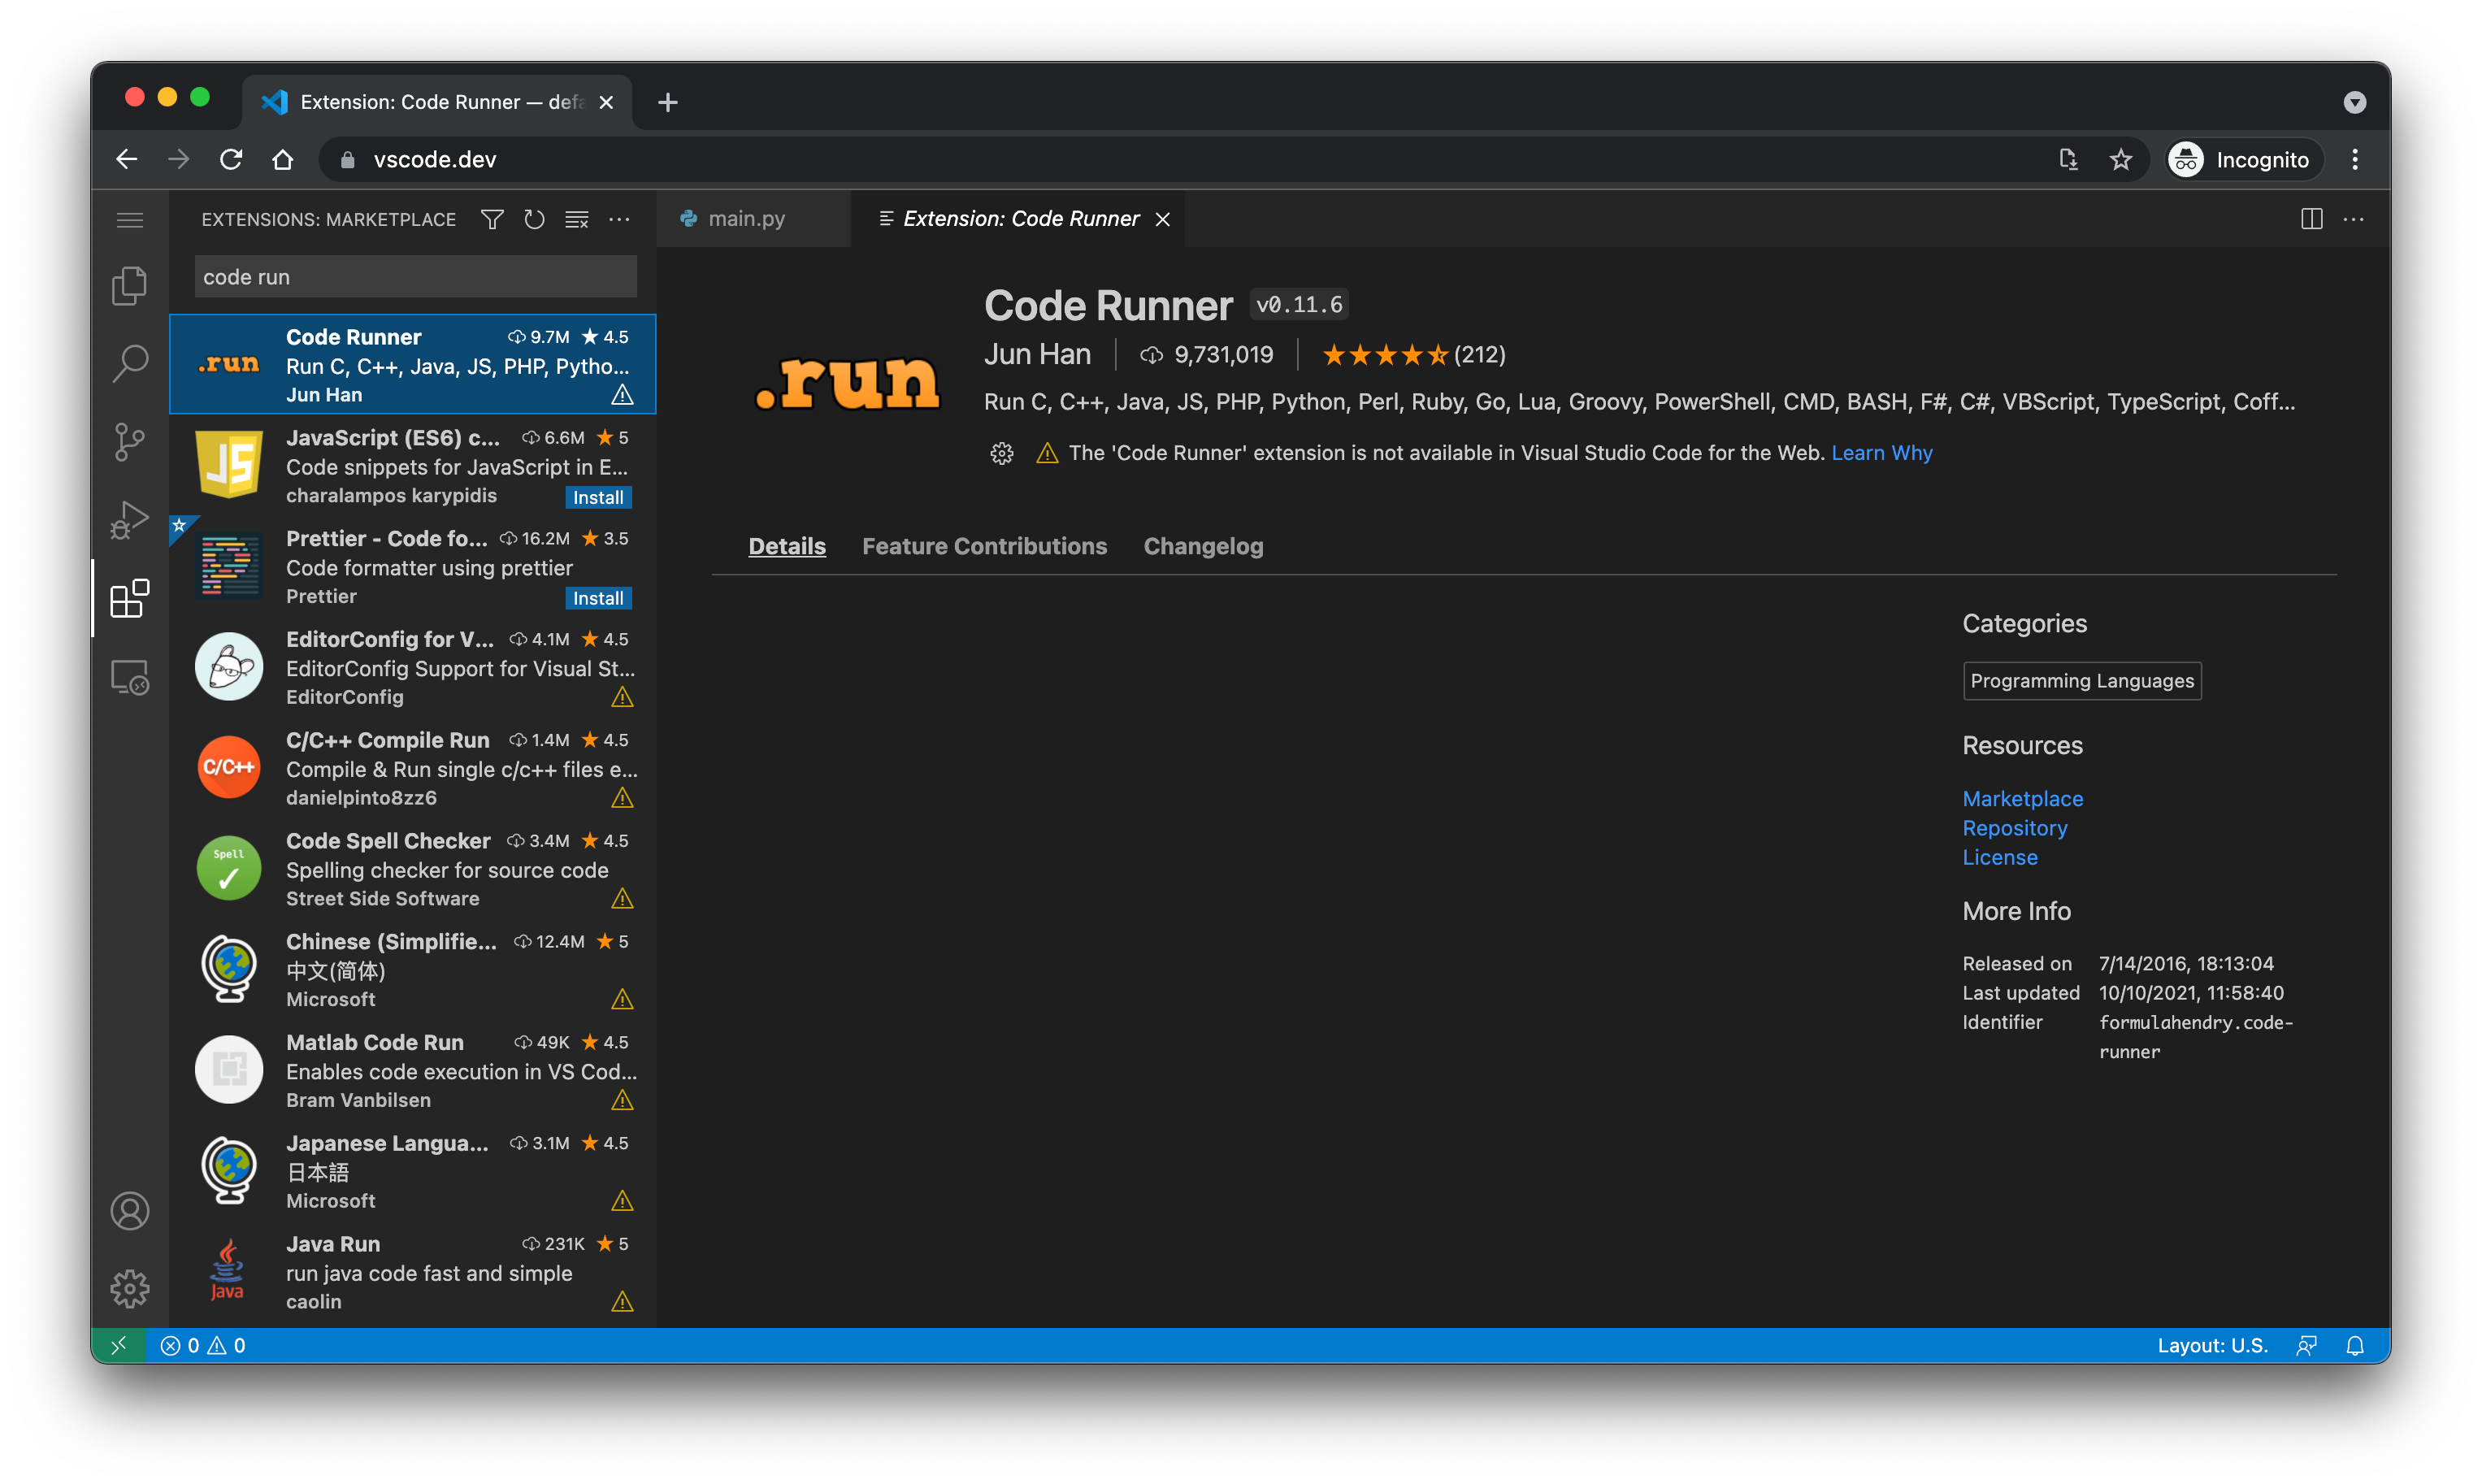Switch to the Changelog tab

(1203, 546)
